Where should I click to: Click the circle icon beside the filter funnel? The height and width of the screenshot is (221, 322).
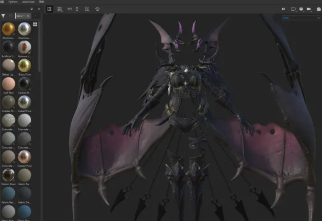click(11, 16)
